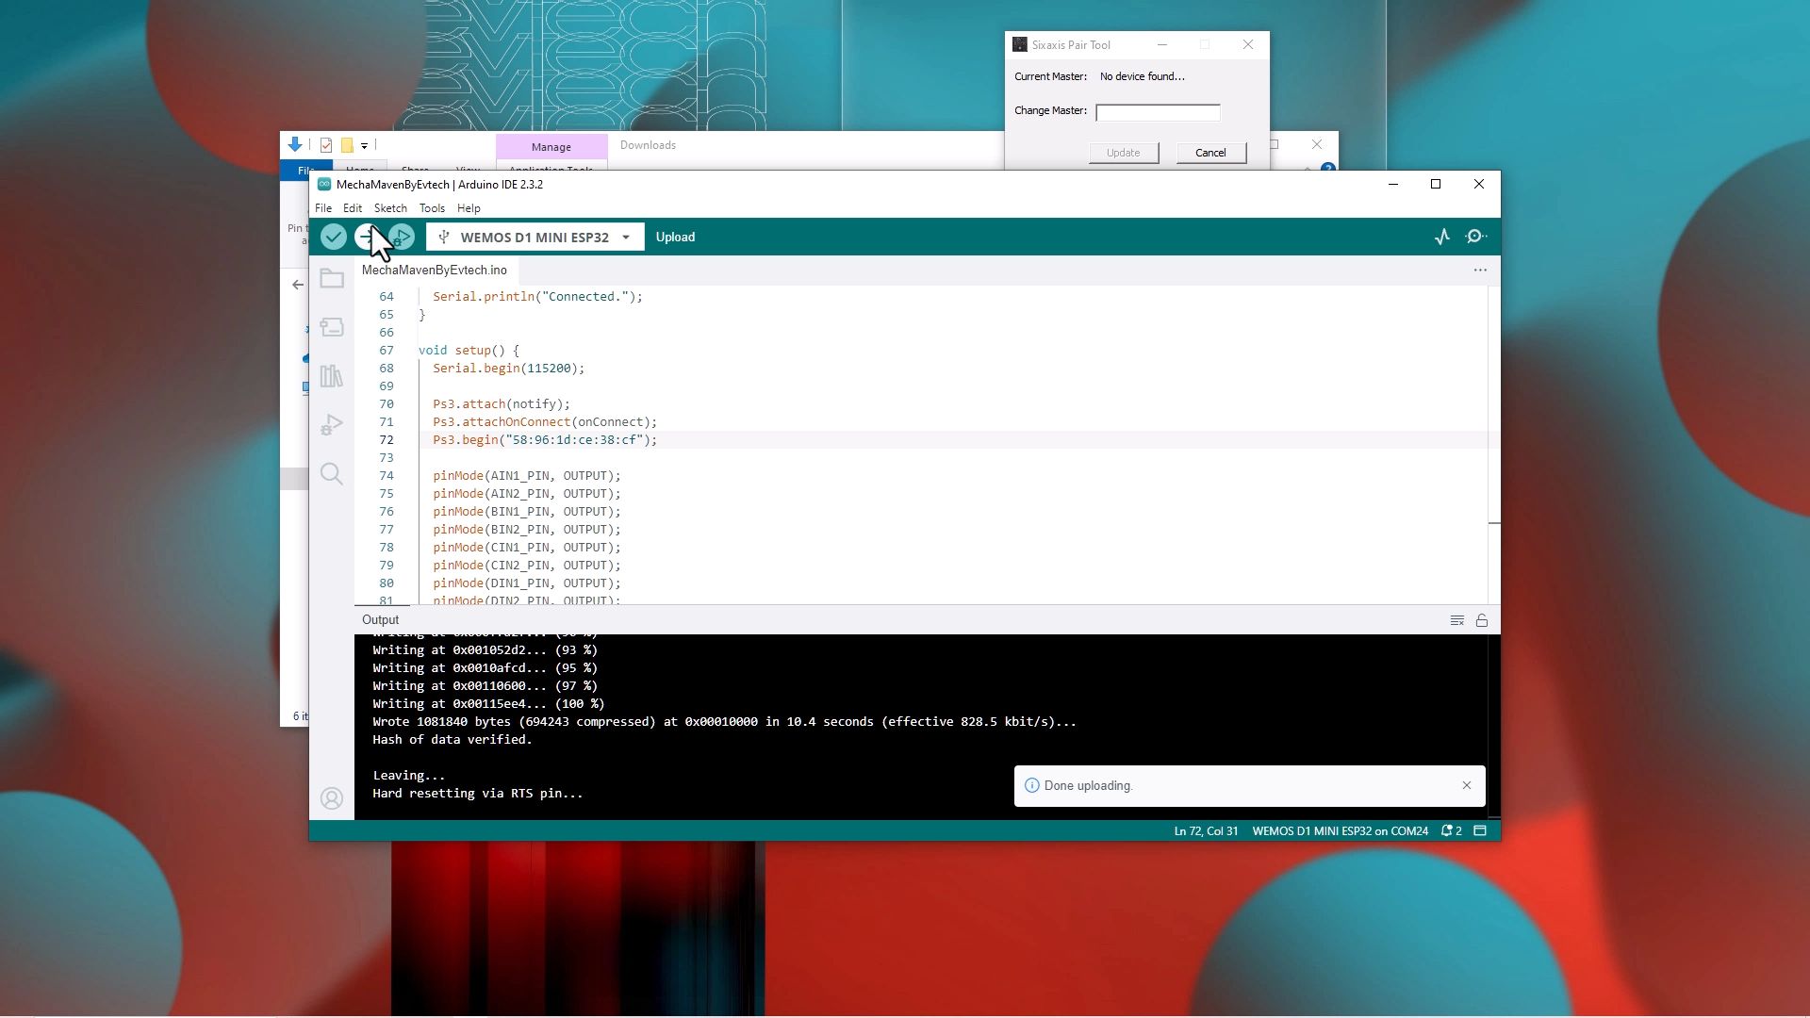Screen dimensions: 1810x1018
Task: Open notifications bell in status bar
Action: point(1452,831)
